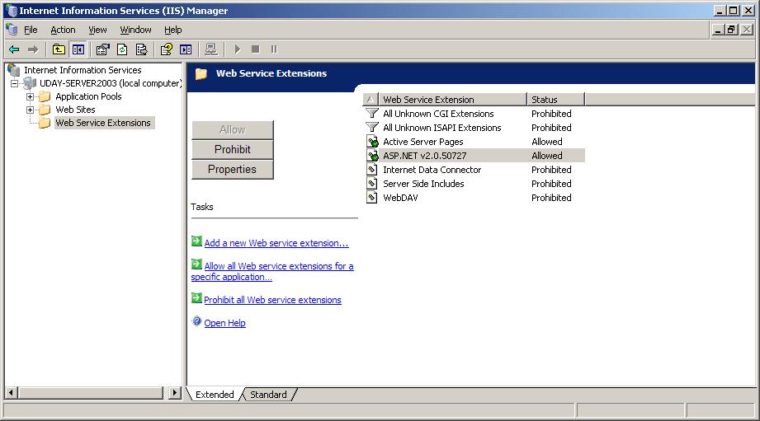Click the Prohibit button
Viewport: 760px width, 421px height.
click(x=233, y=149)
